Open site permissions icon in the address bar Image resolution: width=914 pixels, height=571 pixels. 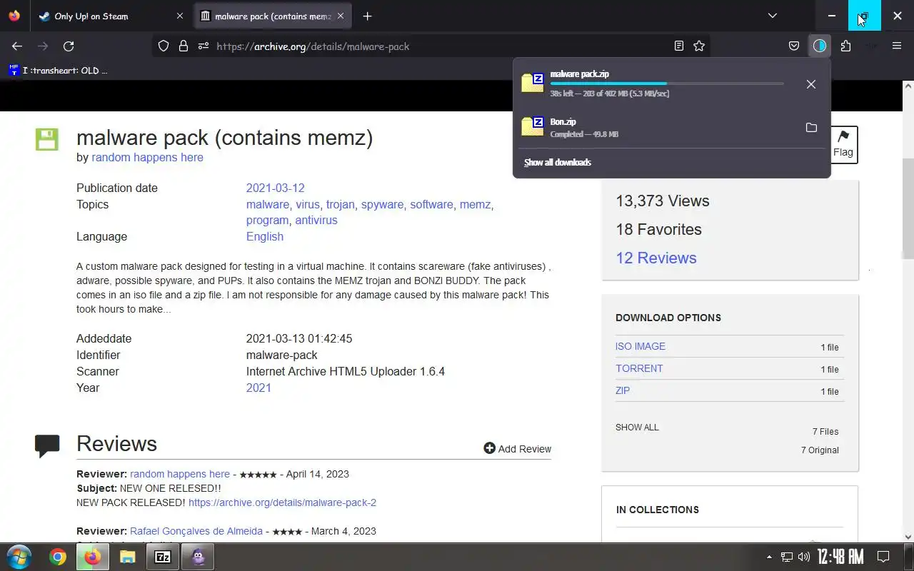[x=204, y=46]
